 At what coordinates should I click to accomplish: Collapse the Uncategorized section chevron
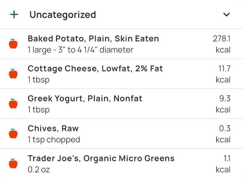coord(226,15)
